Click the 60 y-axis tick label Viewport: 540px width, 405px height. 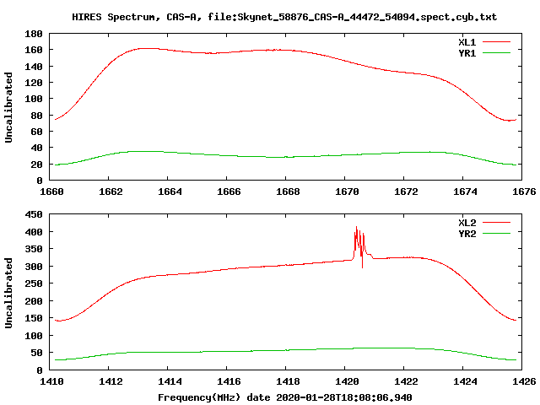36,132
